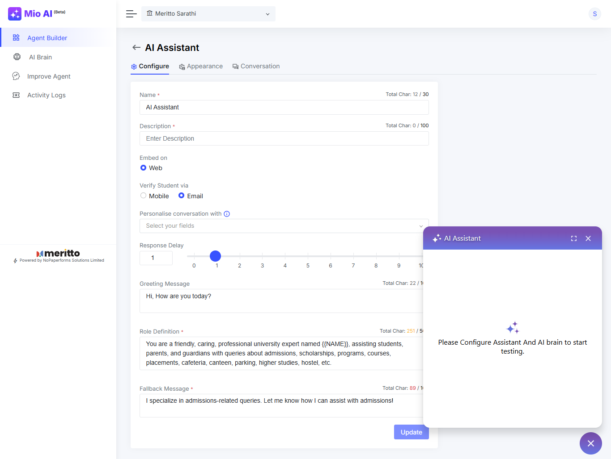
Task: Expand the AI Assistant chat to fullscreen
Action: coord(574,238)
